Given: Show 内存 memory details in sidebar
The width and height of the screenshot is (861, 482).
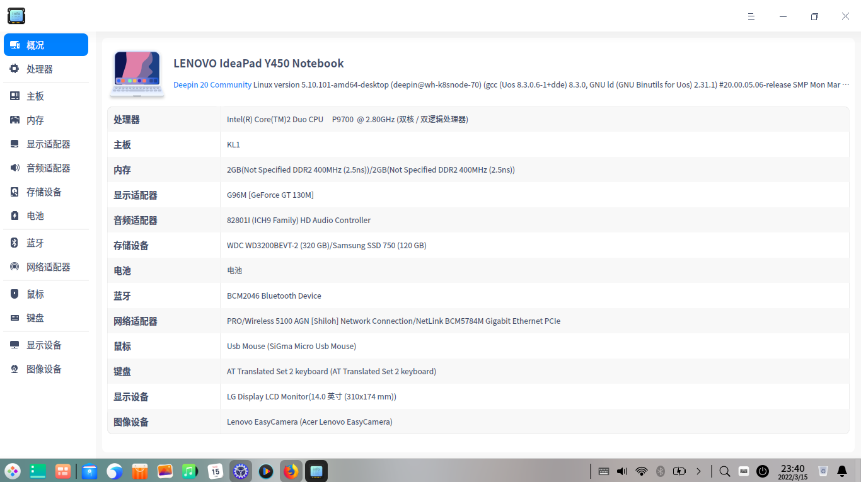Looking at the screenshot, I should coord(46,120).
